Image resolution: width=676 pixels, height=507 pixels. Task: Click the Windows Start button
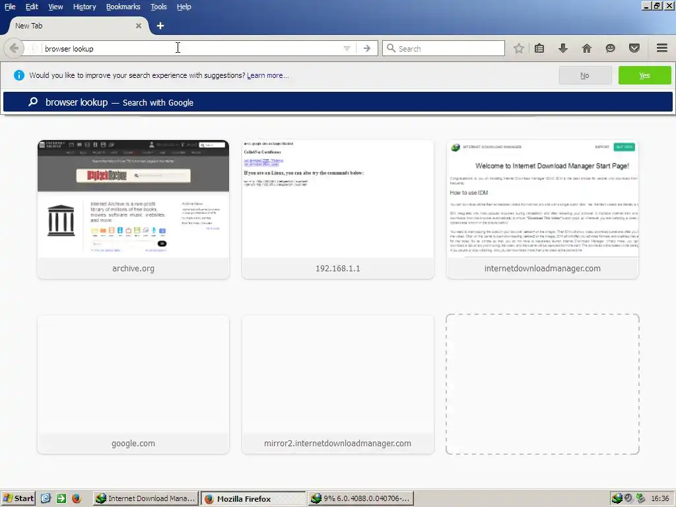pyautogui.click(x=18, y=498)
